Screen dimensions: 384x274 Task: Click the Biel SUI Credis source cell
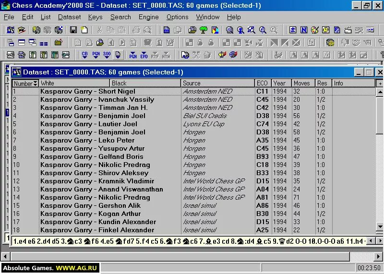coord(205,116)
